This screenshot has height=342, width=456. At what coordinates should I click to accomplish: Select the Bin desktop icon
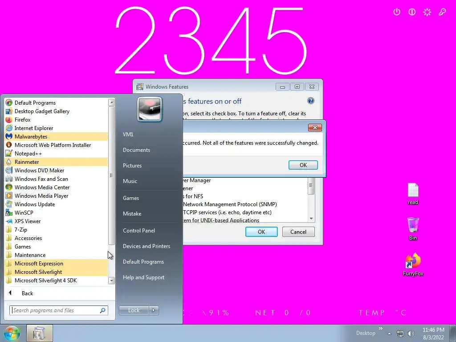coord(413,229)
